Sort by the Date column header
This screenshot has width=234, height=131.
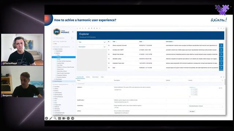(141, 41)
